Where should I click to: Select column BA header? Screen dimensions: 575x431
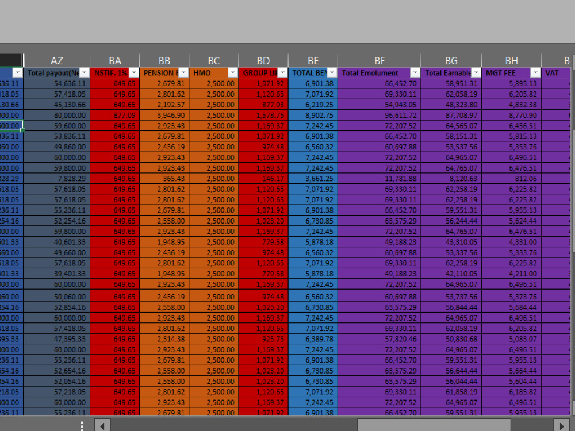115,60
